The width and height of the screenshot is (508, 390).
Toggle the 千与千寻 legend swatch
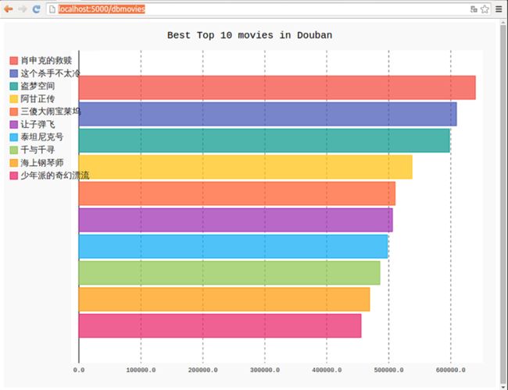[x=13, y=150]
